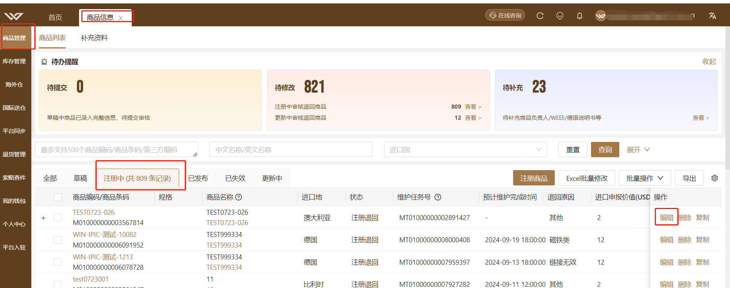Switch to 商品列表 sub-tab
Image resolution: width=730 pixels, height=288 pixels.
click(x=52, y=38)
